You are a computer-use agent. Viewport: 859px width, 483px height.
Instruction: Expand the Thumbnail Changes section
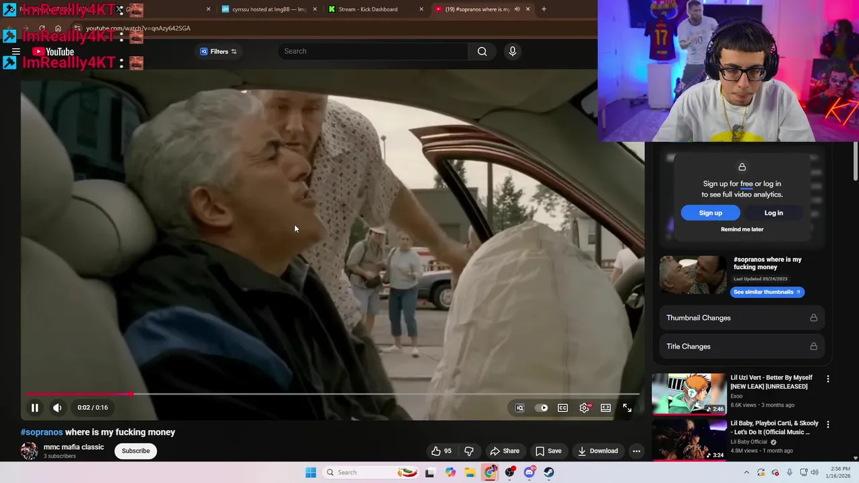[742, 318]
